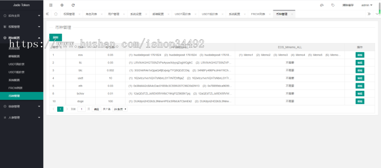381x168 pixels.
Task: Edit the eth row
Action: pos(359,86)
